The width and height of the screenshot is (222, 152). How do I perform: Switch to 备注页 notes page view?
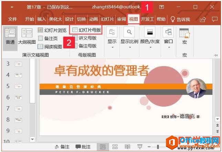click(48, 38)
